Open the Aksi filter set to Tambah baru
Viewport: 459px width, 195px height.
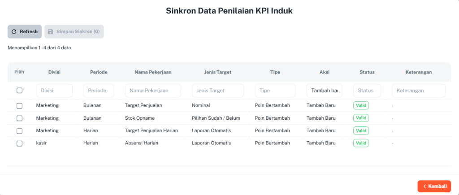(325, 91)
